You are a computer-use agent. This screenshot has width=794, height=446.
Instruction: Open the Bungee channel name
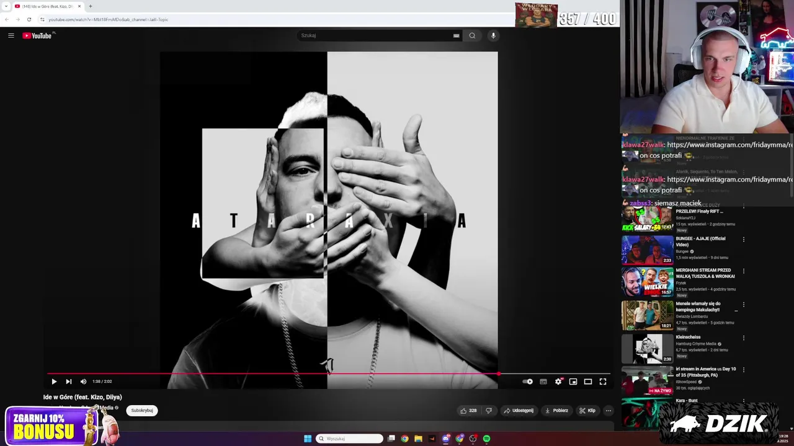(x=682, y=251)
